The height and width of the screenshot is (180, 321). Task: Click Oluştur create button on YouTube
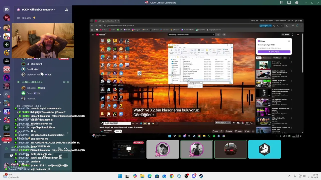tap(286, 35)
